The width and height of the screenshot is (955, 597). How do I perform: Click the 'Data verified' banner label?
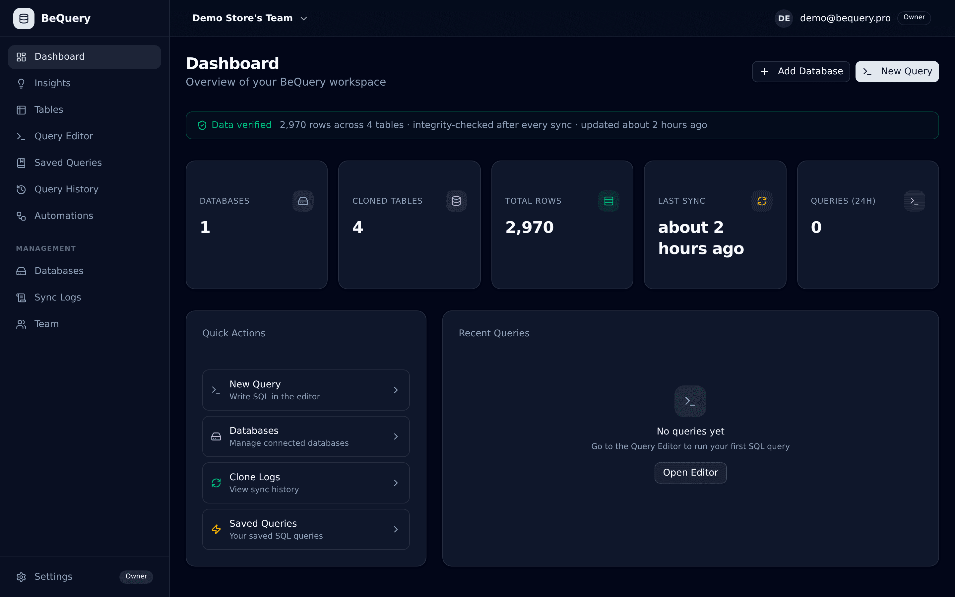pos(241,125)
